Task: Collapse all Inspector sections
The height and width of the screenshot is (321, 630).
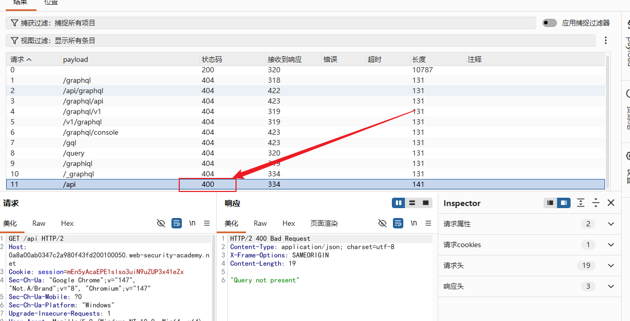Action: 596,203
